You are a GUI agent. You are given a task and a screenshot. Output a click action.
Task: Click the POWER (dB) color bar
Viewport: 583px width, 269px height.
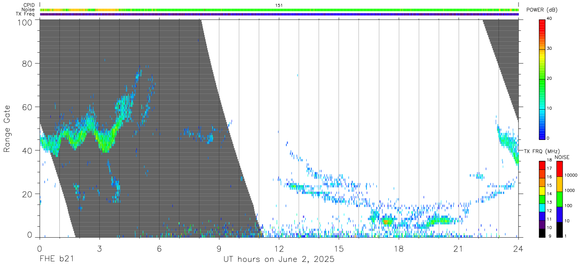(542, 79)
